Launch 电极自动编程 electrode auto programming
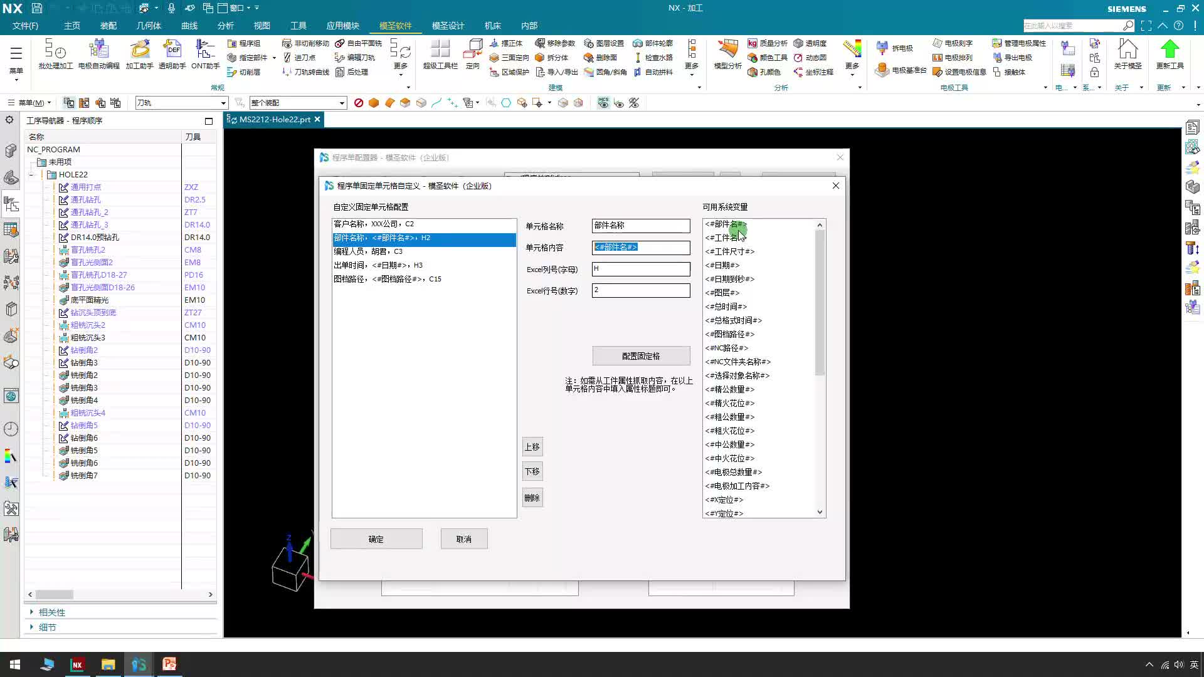Viewport: 1204px width, 677px height. pyautogui.click(x=98, y=54)
